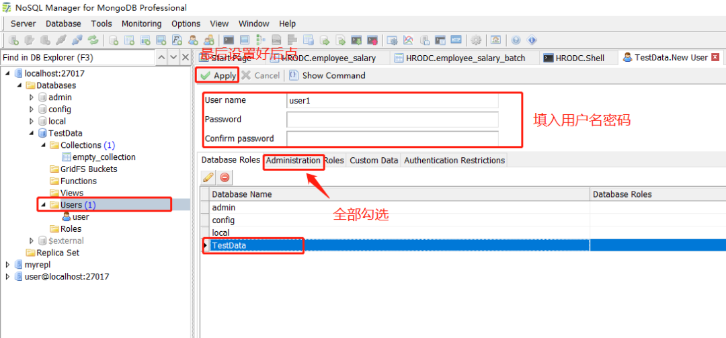Open the Tools menu
This screenshot has height=338, width=726.
pyautogui.click(x=102, y=24)
